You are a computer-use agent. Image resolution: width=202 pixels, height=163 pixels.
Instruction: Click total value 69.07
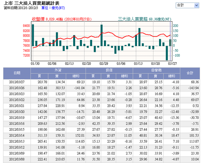coord(195,100)
